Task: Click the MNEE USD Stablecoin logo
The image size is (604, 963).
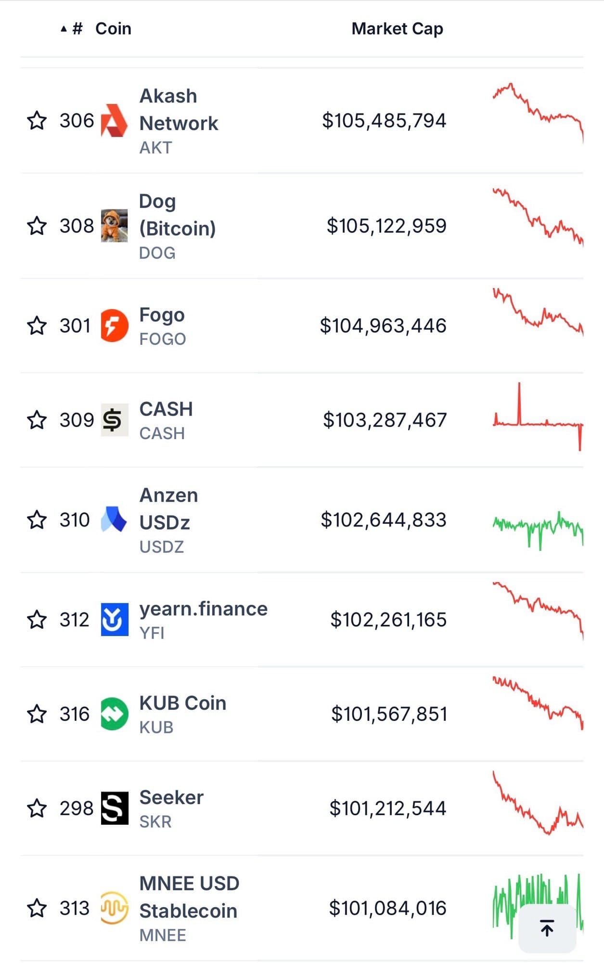Action: tap(114, 908)
